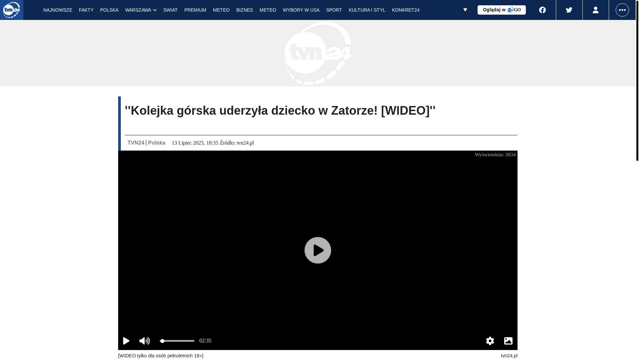Click the date 13 Lipiec 2025, 18:35

[x=195, y=143]
